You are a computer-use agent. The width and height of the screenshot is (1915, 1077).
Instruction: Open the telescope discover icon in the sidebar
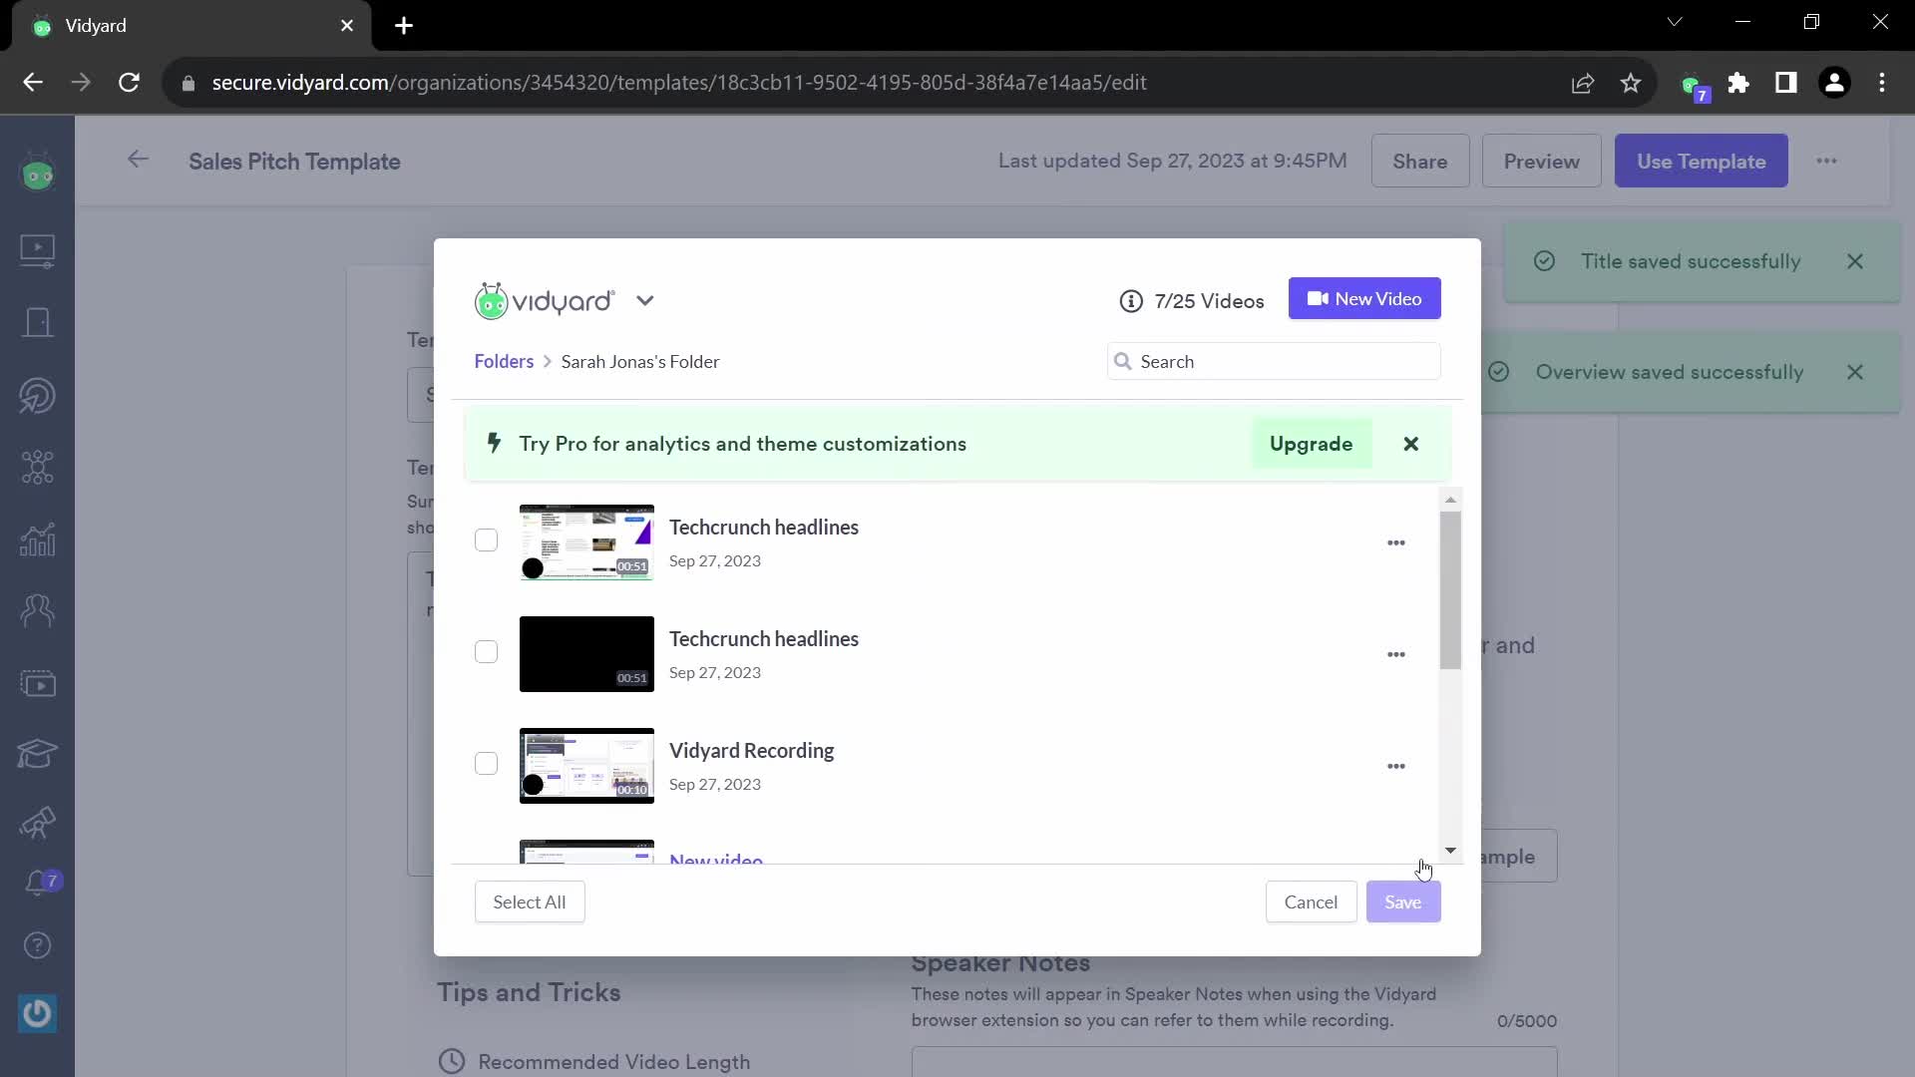37,824
